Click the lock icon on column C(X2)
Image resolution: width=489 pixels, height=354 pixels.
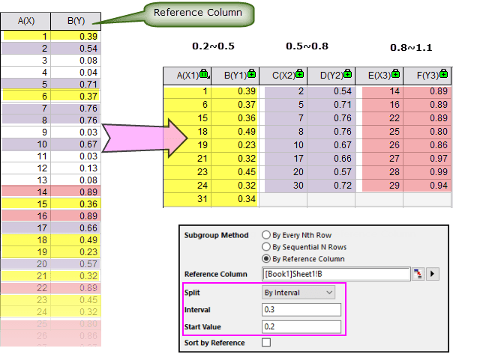[x=300, y=74]
